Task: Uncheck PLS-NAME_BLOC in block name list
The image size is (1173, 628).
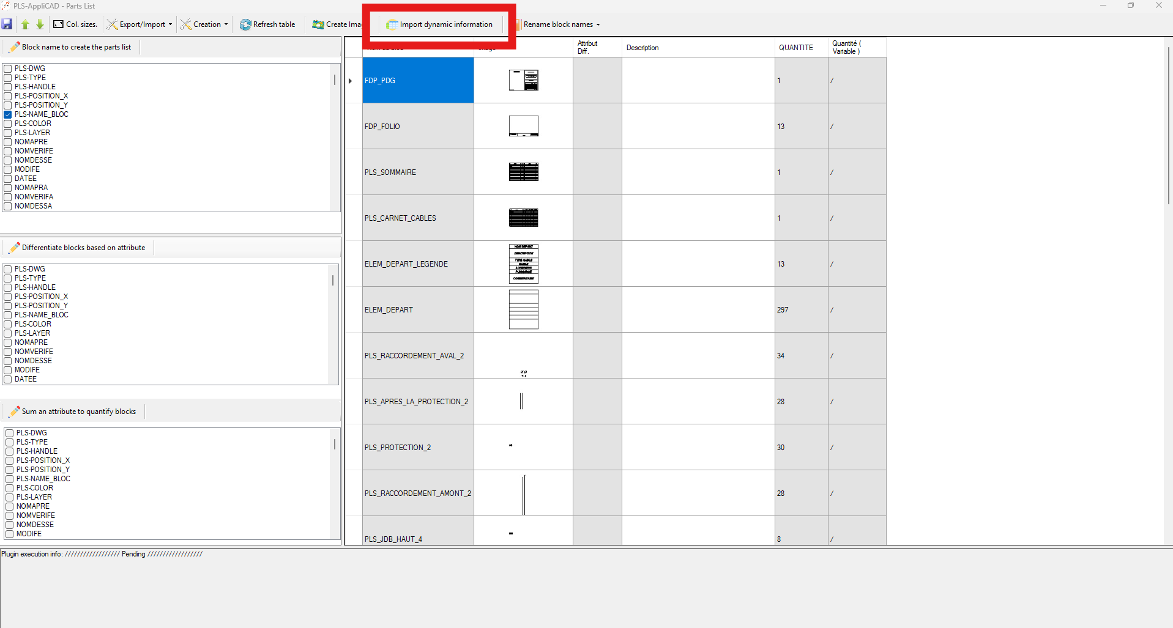Action: [8, 114]
